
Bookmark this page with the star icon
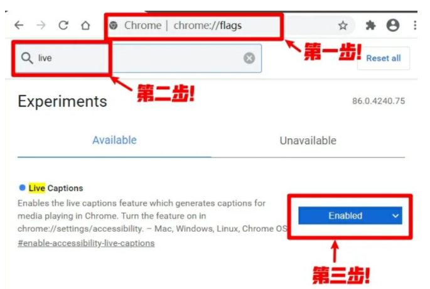(343, 26)
